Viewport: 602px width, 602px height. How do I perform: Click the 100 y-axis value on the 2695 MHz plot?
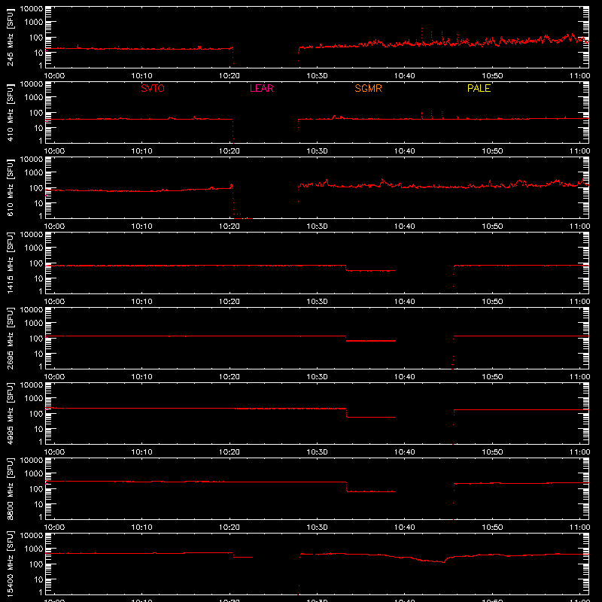[x=36, y=339]
